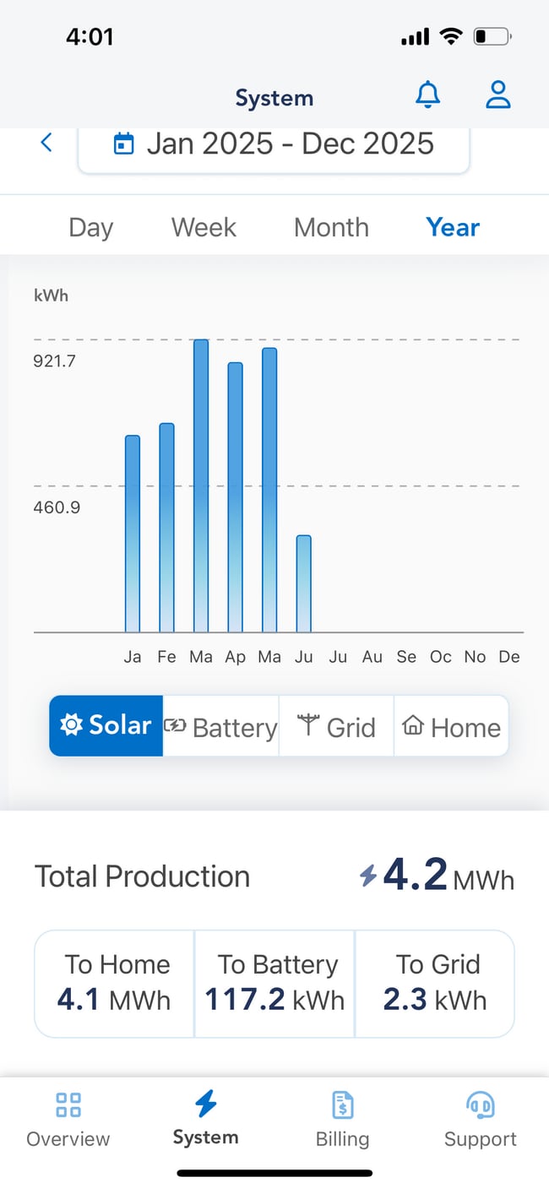549x1188 pixels.
Task: Select the Solar chart option
Action: pos(106,726)
